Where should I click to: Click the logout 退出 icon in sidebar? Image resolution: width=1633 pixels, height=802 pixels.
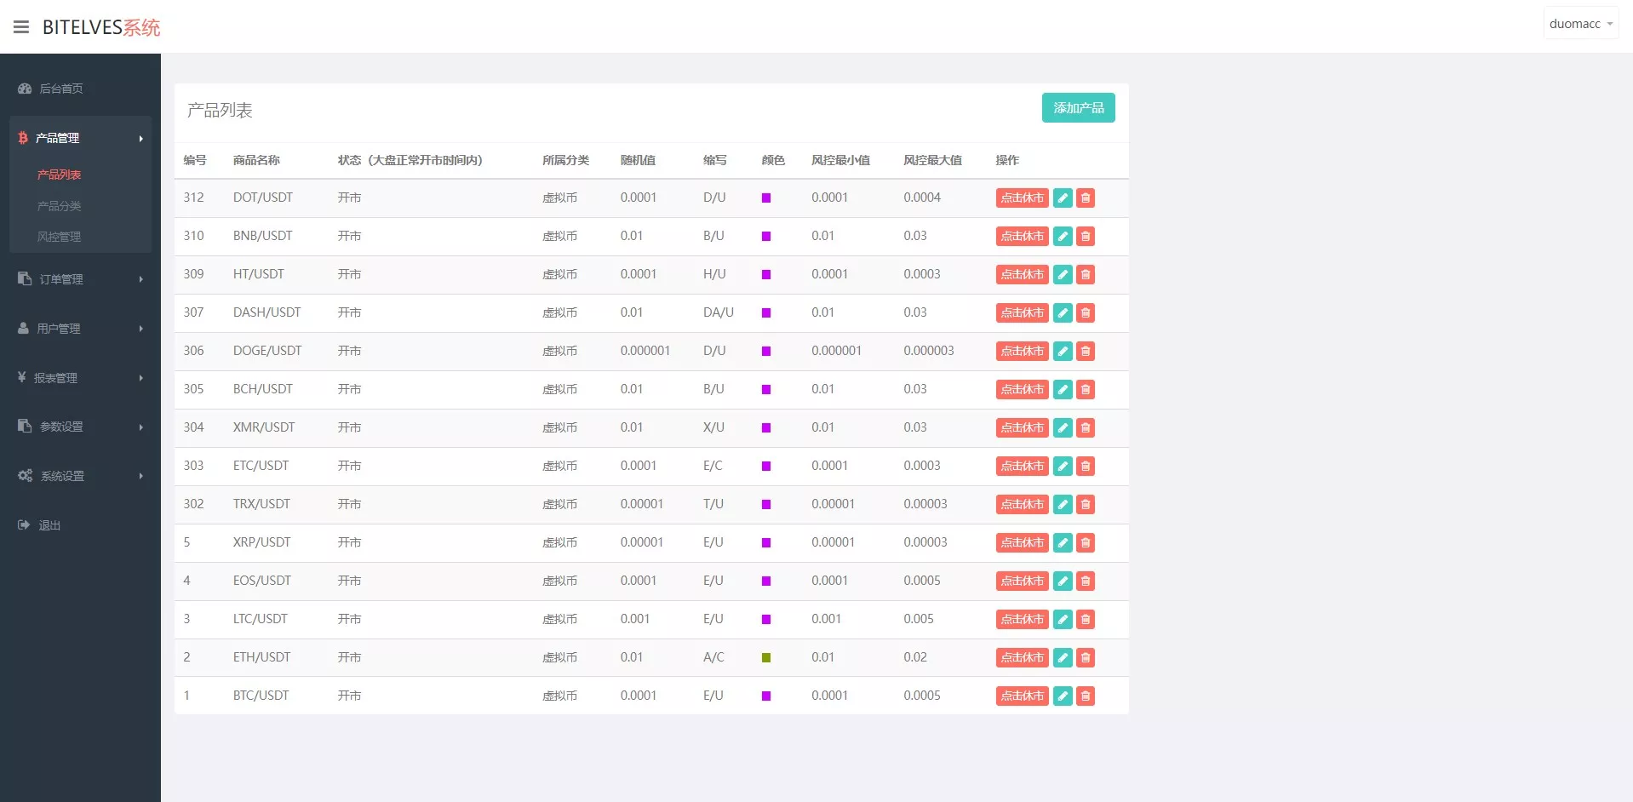coord(24,525)
